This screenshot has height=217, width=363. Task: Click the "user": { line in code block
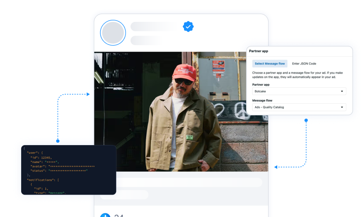[35, 153]
